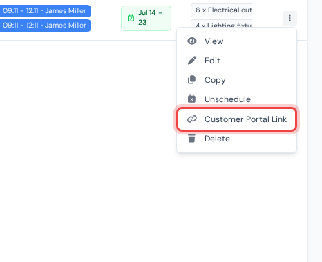This screenshot has height=262, width=322.
Task: Click the pencil icon beside Edit
Action: [x=192, y=61]
